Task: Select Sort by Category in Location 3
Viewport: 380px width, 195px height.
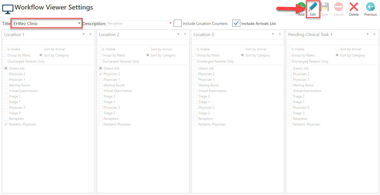Action: tap(242, 55)
